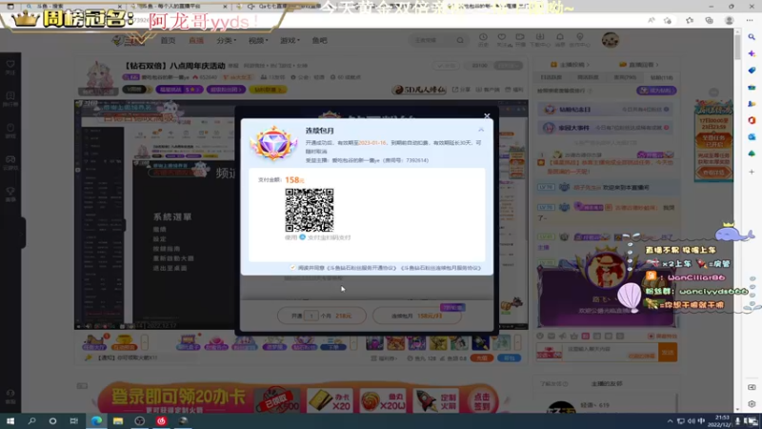
Task: Open the Windows Start menu
Action: [10, 420]
